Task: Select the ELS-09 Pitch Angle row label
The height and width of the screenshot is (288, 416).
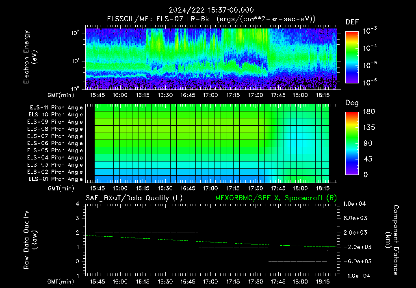Action: tap(55, 122)
